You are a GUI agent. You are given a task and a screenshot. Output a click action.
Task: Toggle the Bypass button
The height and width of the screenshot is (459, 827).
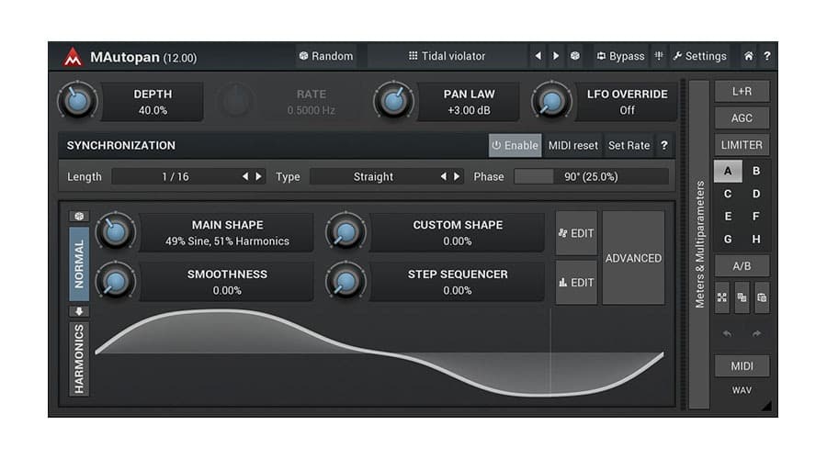point(621,56)
